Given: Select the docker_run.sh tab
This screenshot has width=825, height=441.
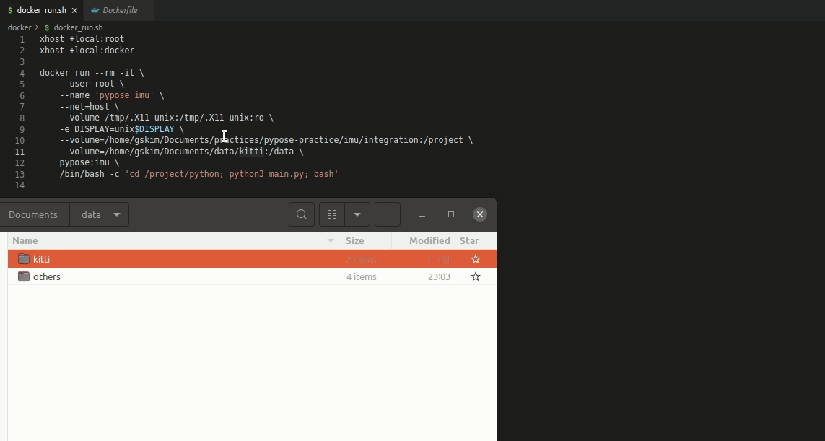Looking at the screenshot, I should [41, 10].
